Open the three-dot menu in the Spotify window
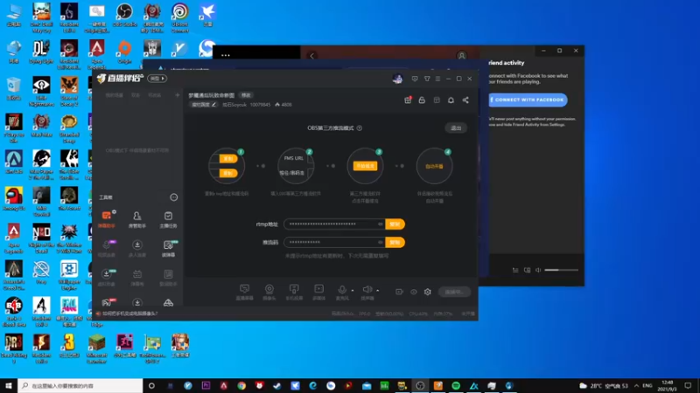Screen dimensions: 700x393 tap(226, 55)
